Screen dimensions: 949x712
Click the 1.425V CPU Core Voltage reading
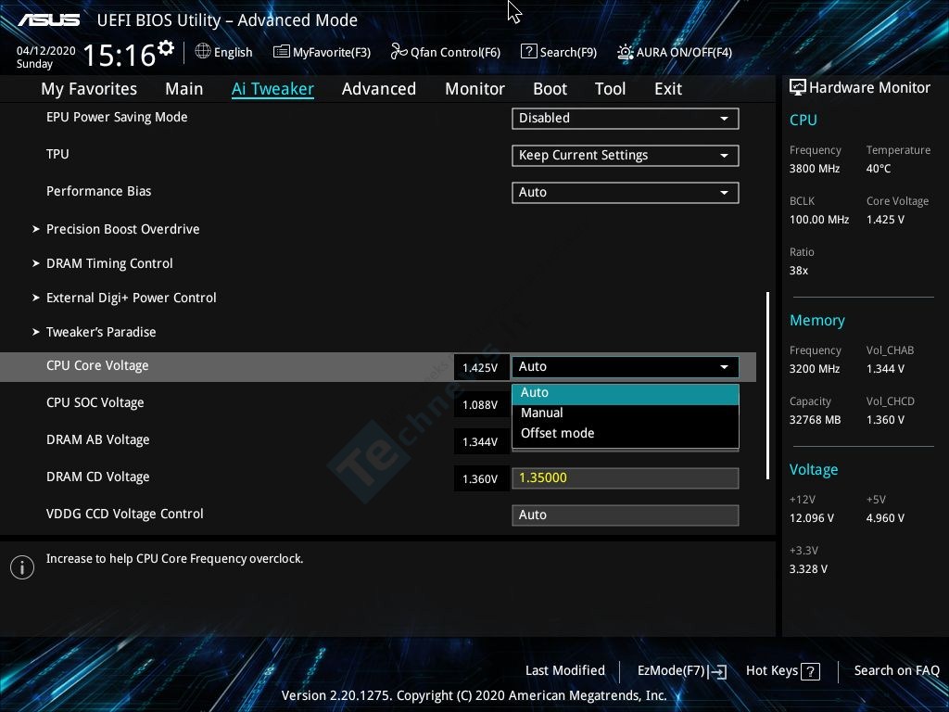tap(481, 367)
